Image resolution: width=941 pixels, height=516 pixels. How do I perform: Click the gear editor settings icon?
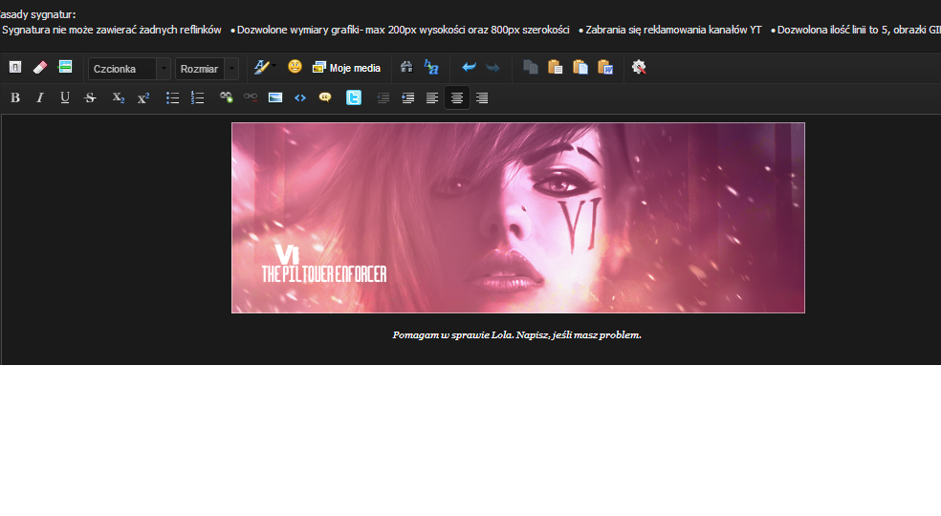(x=639, y=67)
